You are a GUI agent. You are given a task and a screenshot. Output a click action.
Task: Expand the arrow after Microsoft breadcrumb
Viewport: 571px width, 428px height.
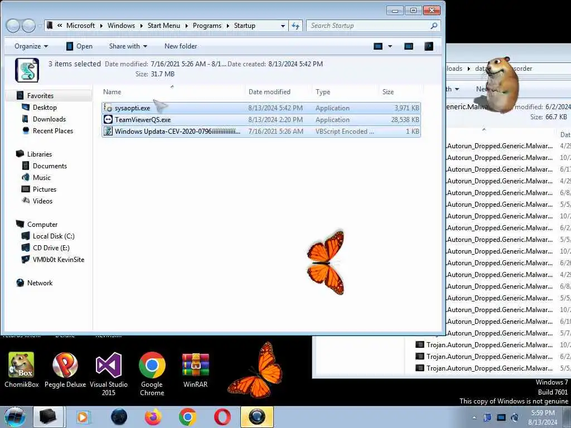point(101,26)
